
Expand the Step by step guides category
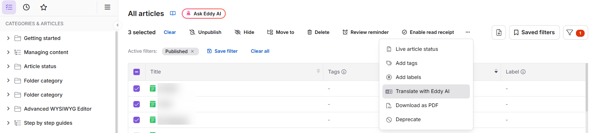pos(8,123)
